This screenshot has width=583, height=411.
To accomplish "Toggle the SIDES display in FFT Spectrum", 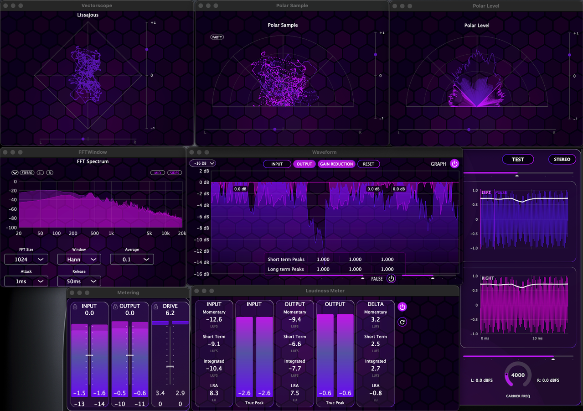I will 174,173.
